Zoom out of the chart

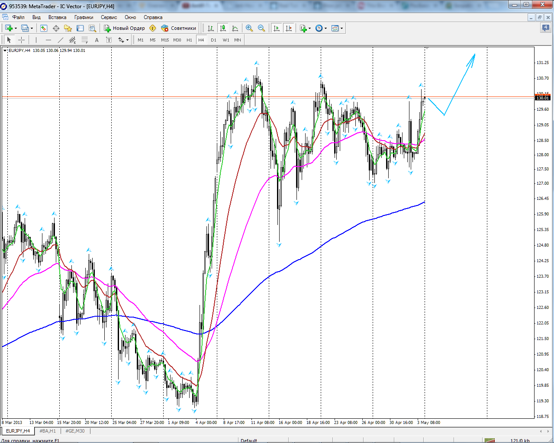pyautogui.click(x=261, y=28)
